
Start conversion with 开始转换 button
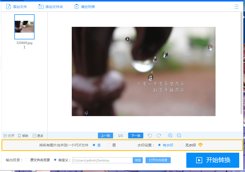213,160
